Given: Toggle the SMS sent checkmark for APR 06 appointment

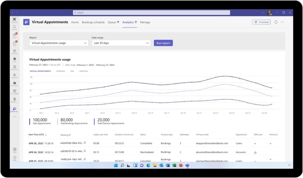Looking at the screenshot, I should pos(255,143).
